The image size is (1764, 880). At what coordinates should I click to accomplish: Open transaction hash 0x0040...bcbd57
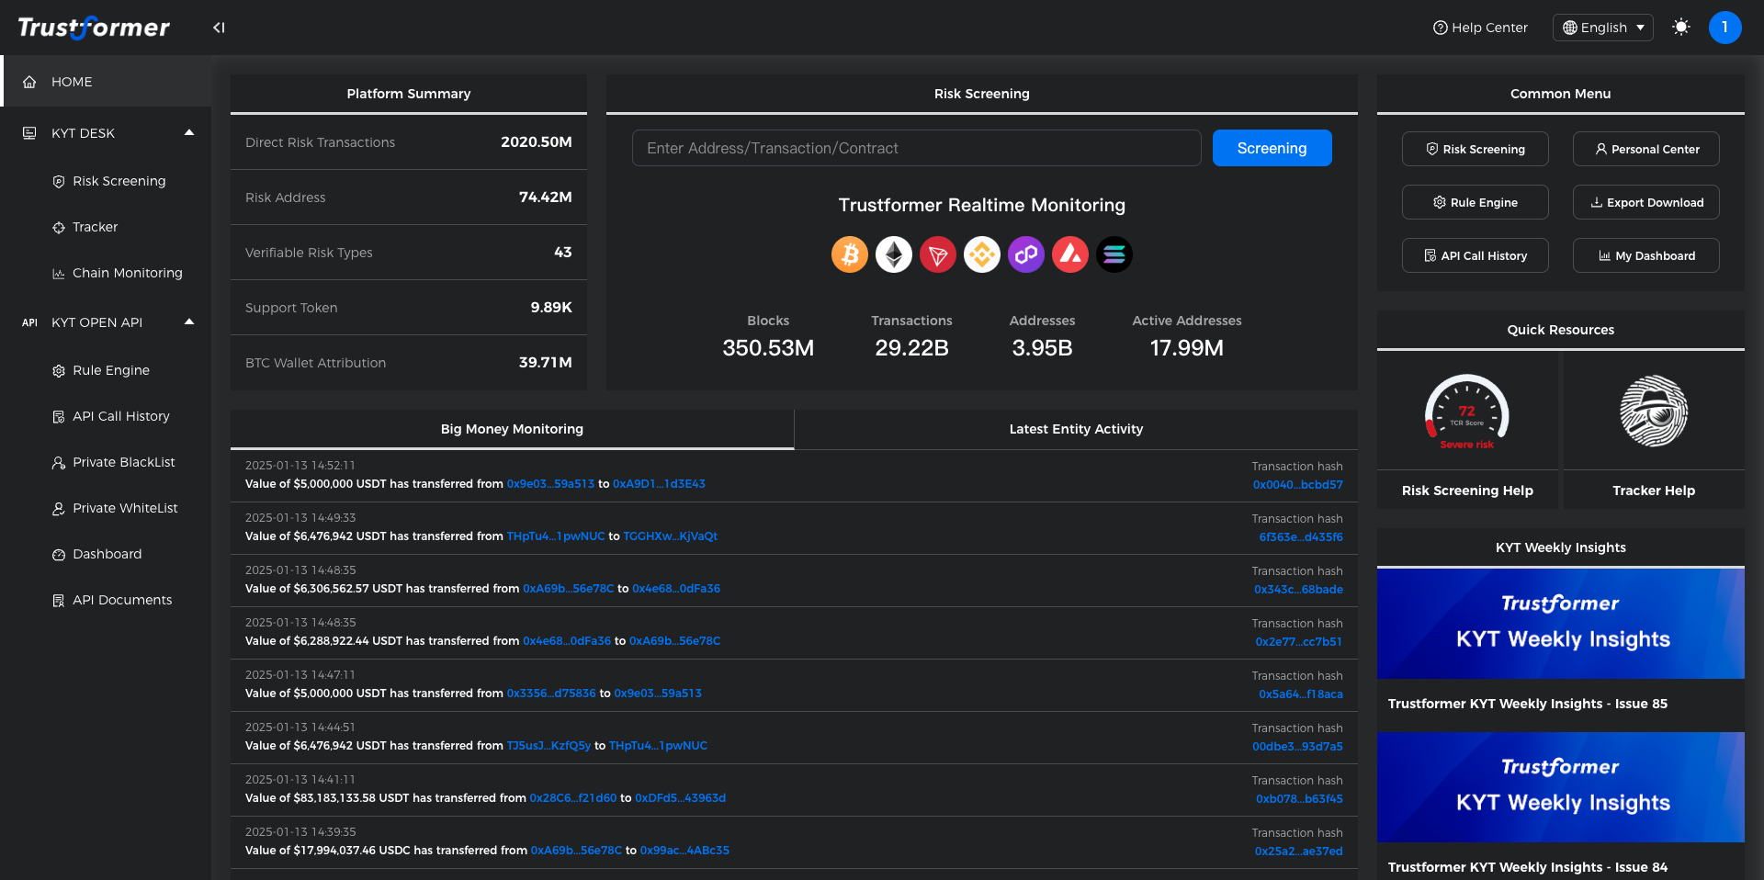(x=1297, y=485)
